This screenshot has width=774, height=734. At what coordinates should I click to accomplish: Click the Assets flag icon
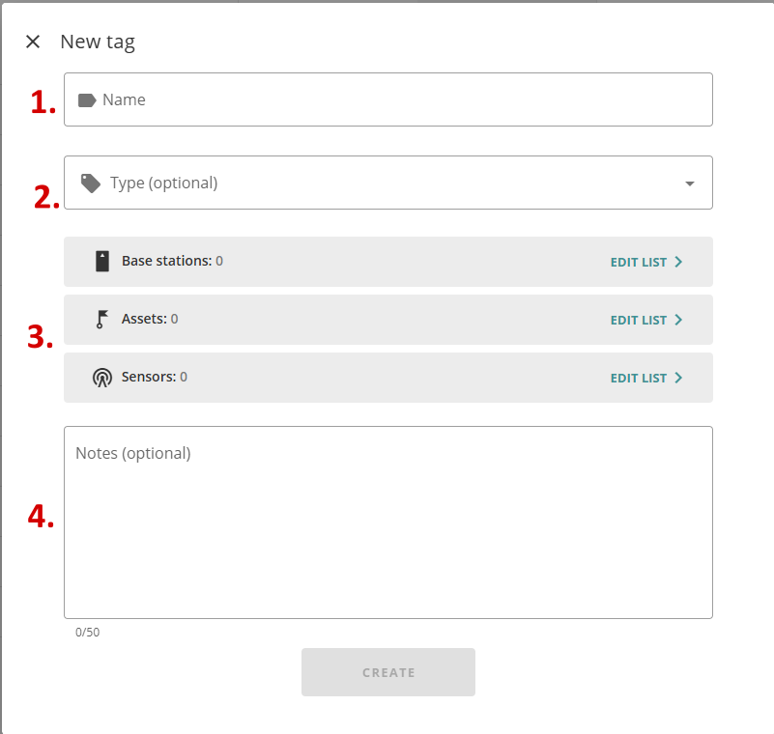(x=101, y=319)
